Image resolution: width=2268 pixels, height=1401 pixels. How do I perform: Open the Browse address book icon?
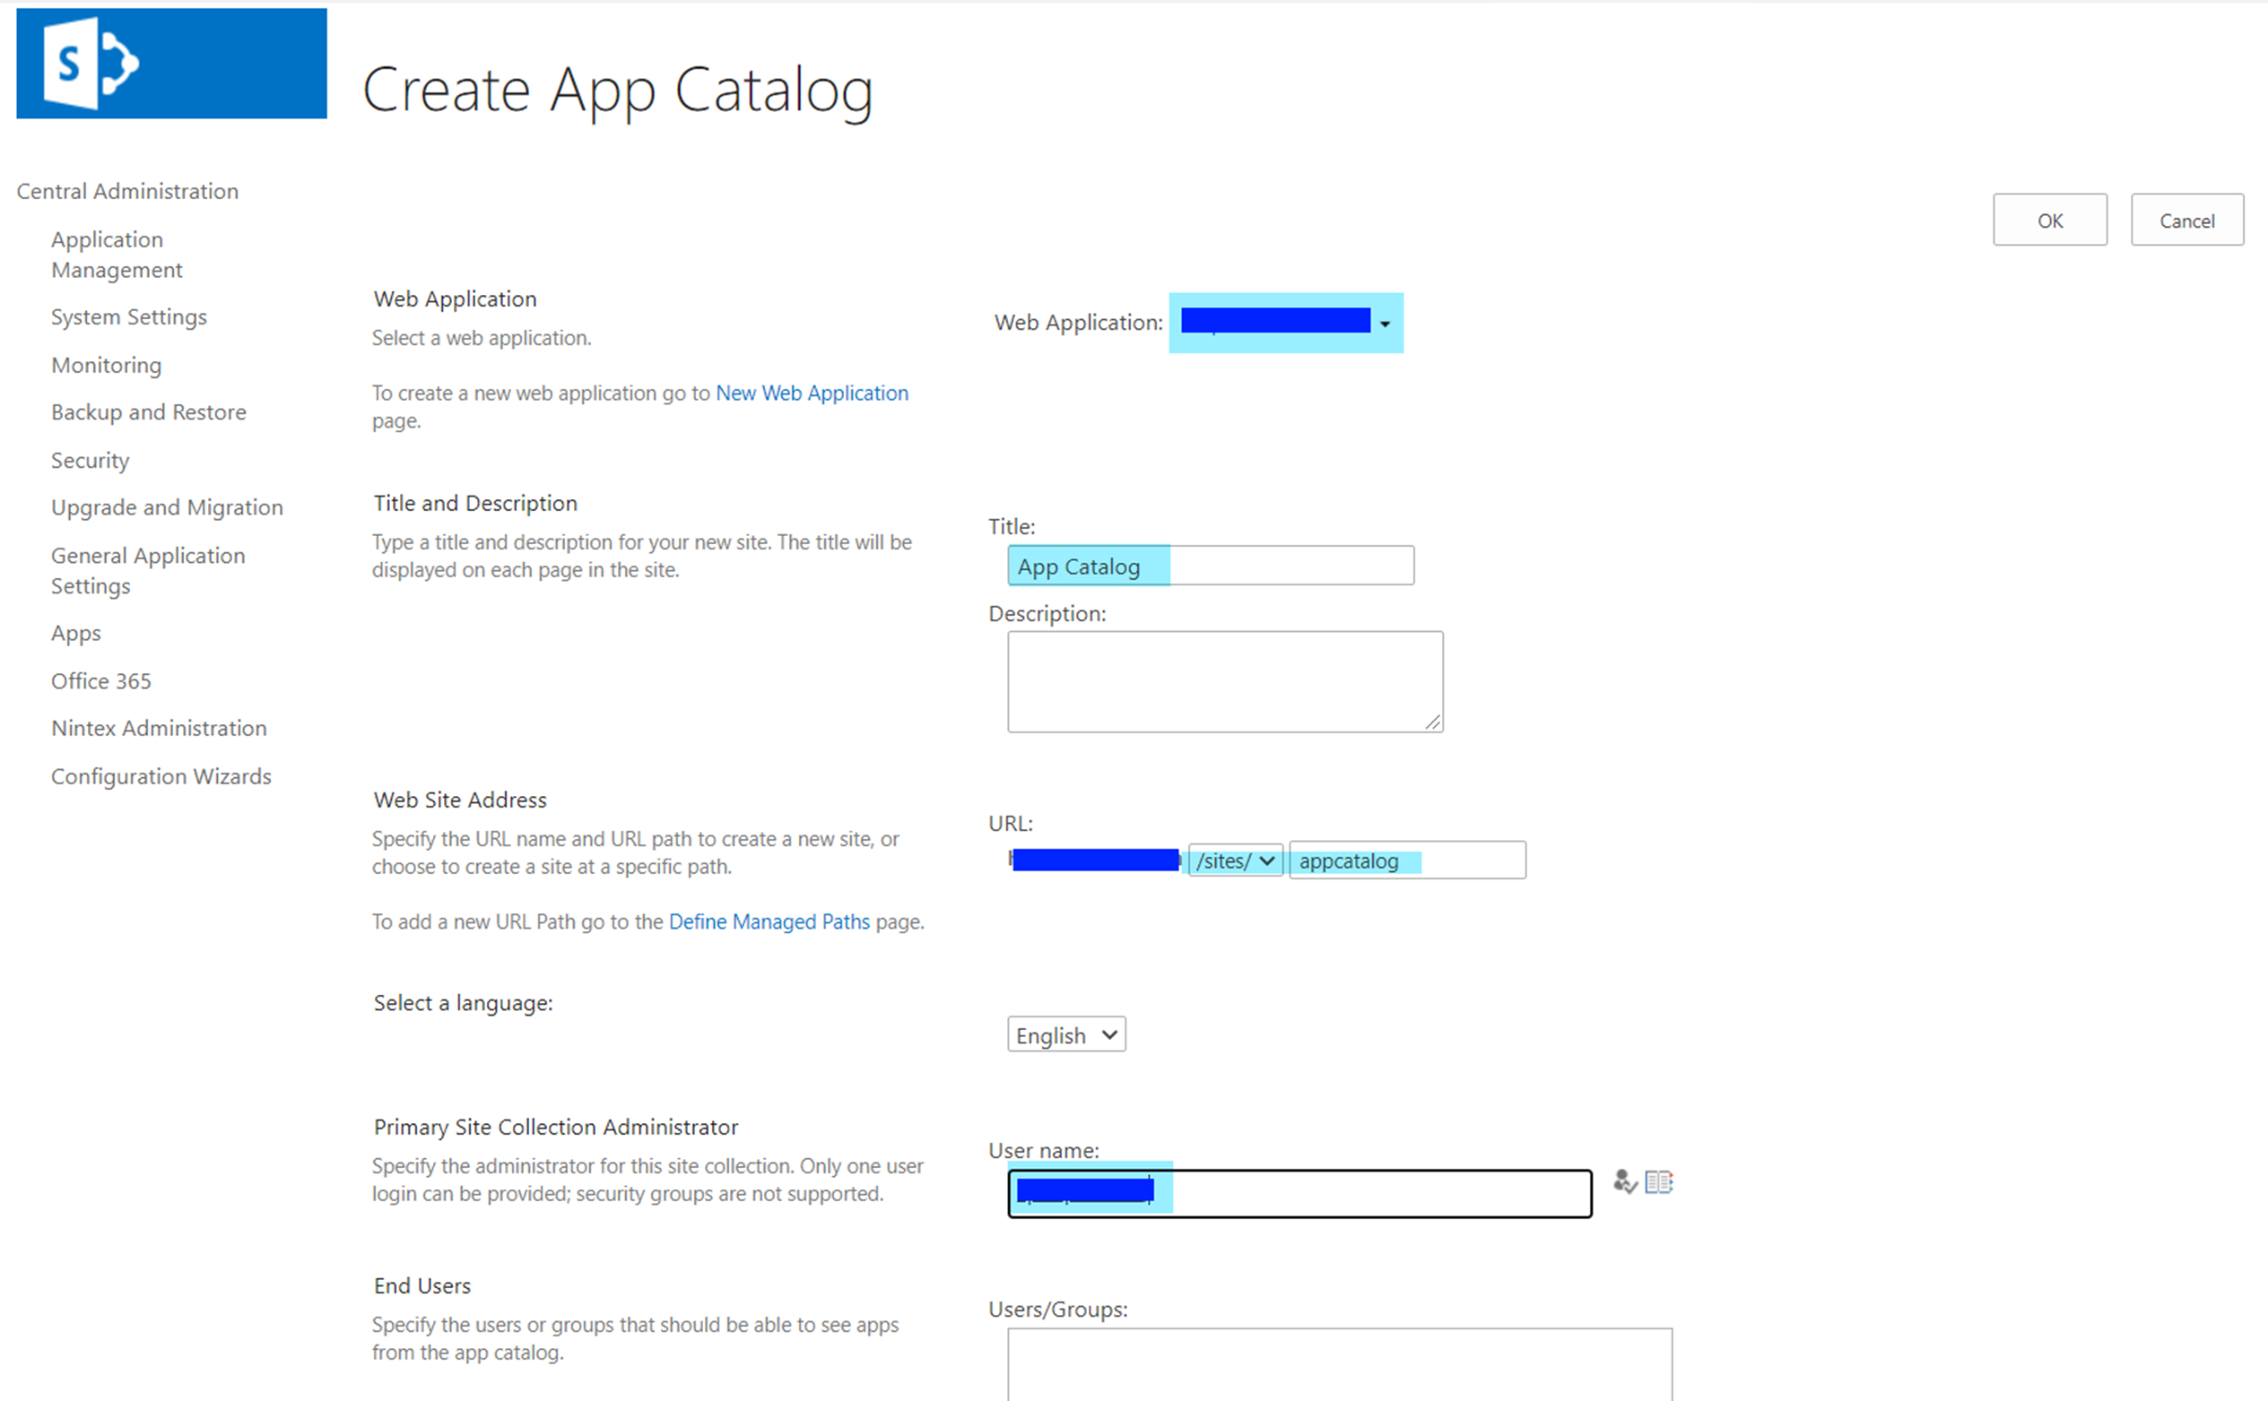pyautogui.click(x=1659, y=1182)
